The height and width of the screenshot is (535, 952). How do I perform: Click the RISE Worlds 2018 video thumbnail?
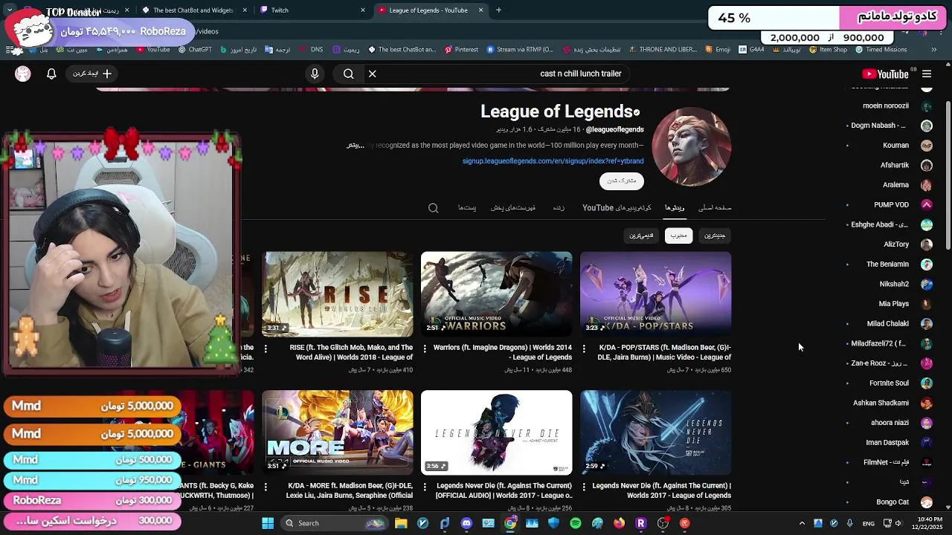[338, 294]
